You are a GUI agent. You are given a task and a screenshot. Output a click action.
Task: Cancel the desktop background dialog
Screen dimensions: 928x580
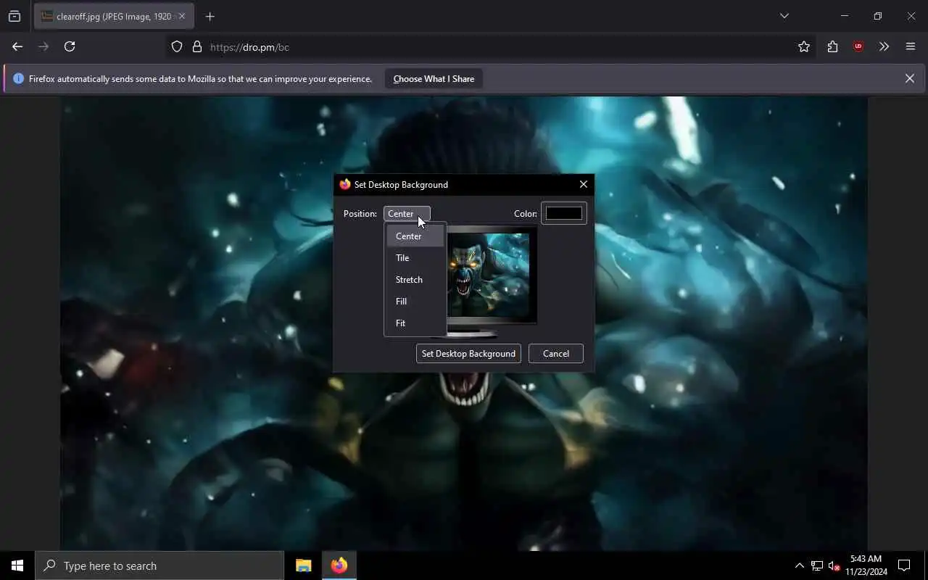(x=556, y=354)
